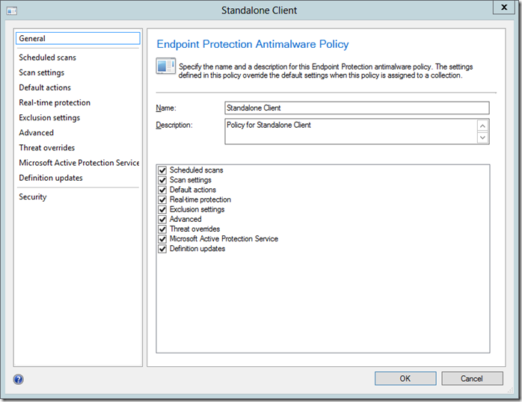Viewport: 522px width, 402px height.
Task: Go to Default actions in sidebar
Action: (45, 87)
